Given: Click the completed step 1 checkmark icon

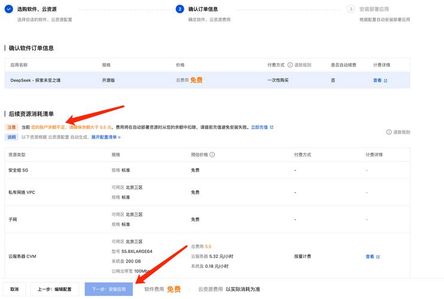Looking at the screenshot, I should pos(9,9).
